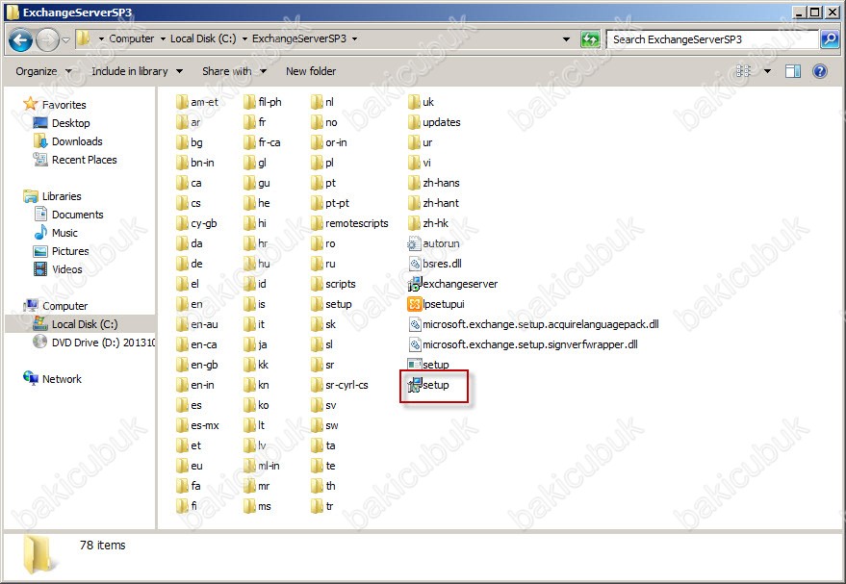Select the zh-hk folder
The image size is (846, 584).
(428, 223)
